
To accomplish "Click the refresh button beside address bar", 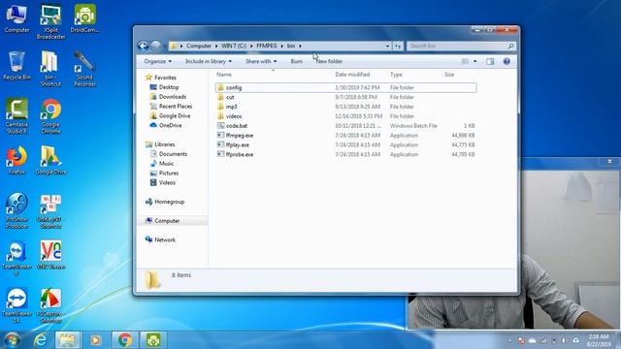I will pos(398,46).
